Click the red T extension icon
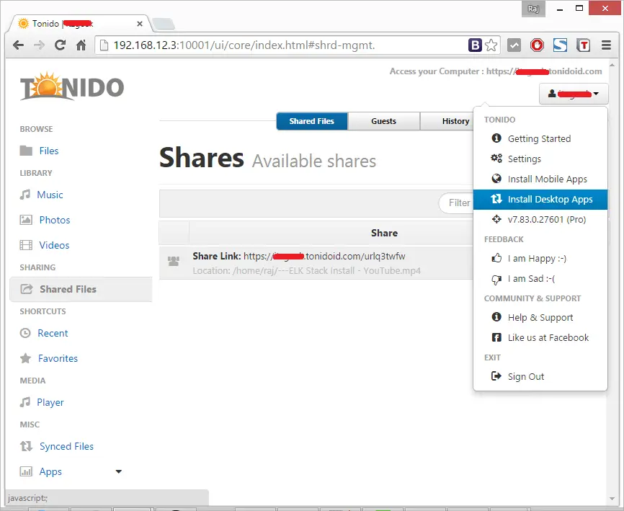 (584, 45)
